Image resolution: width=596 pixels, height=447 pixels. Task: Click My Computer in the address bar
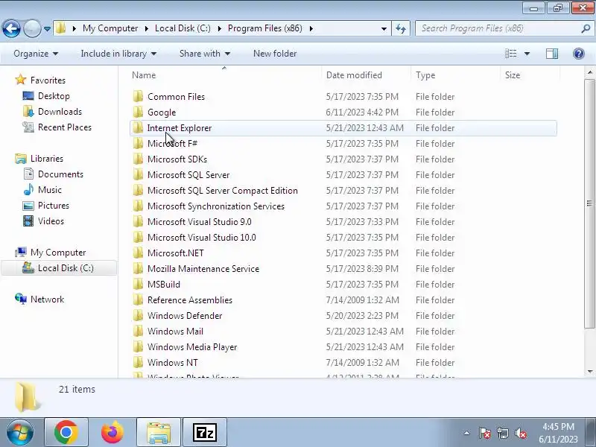110,28
